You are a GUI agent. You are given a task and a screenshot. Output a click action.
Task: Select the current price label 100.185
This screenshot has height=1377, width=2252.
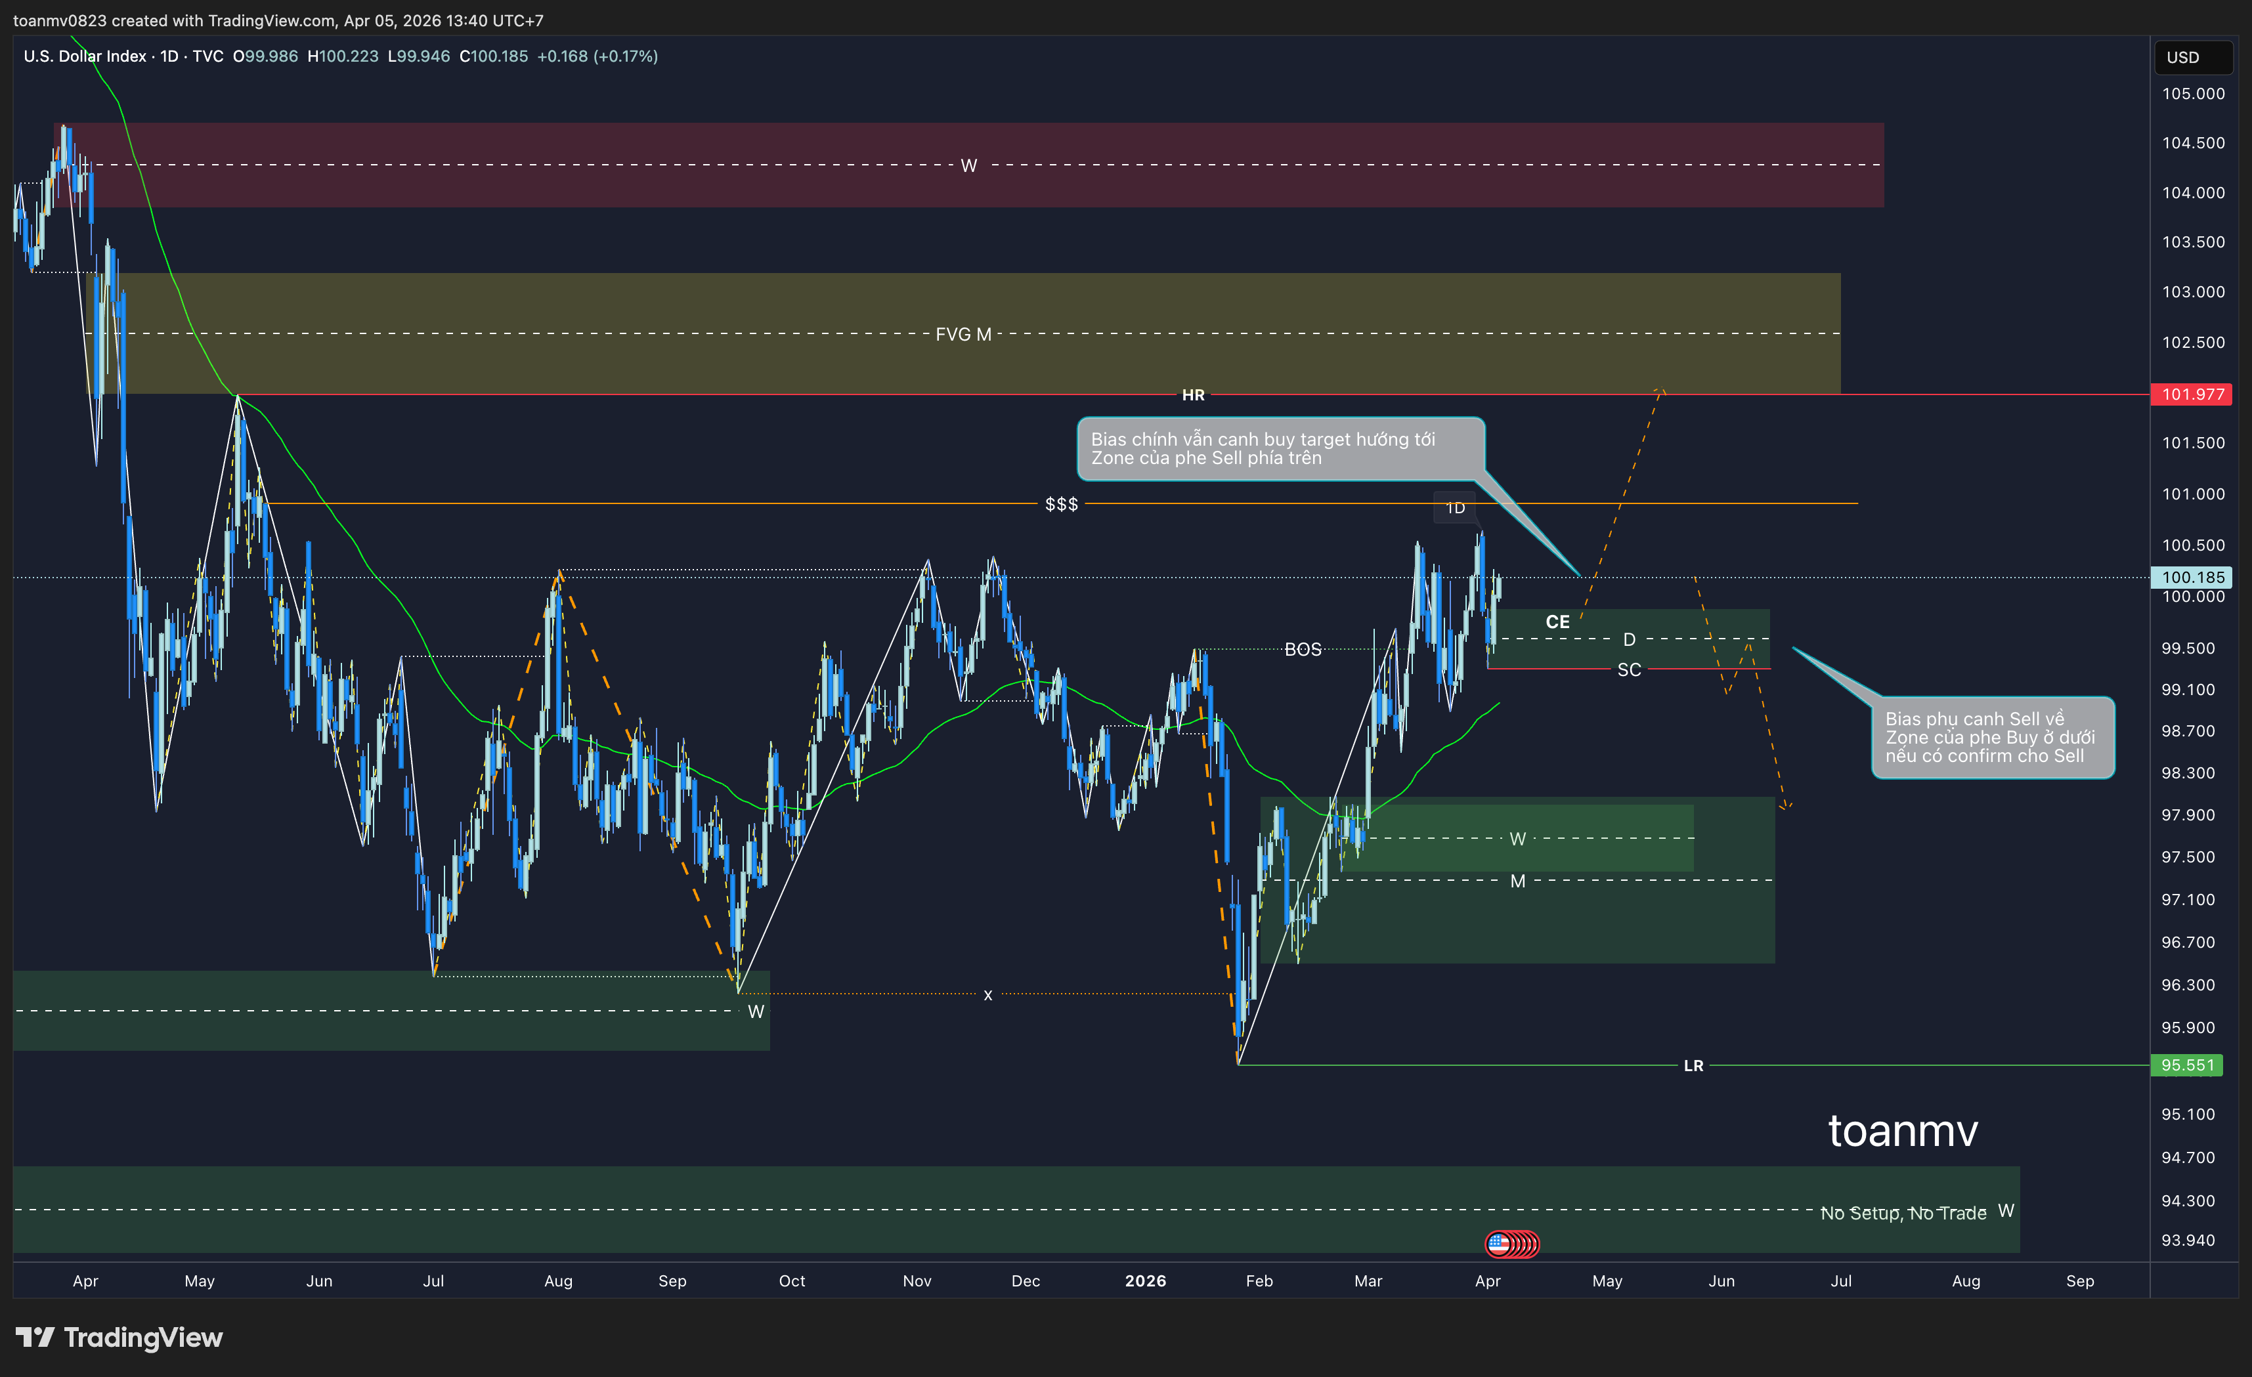2191,576
